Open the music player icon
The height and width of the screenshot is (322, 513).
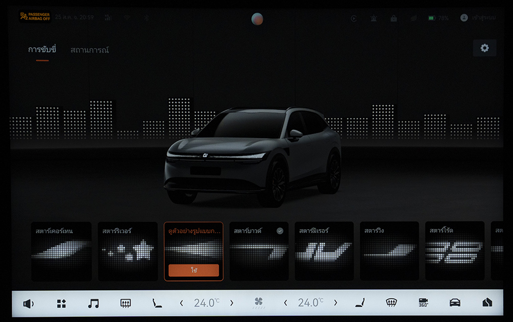point(93,304)
